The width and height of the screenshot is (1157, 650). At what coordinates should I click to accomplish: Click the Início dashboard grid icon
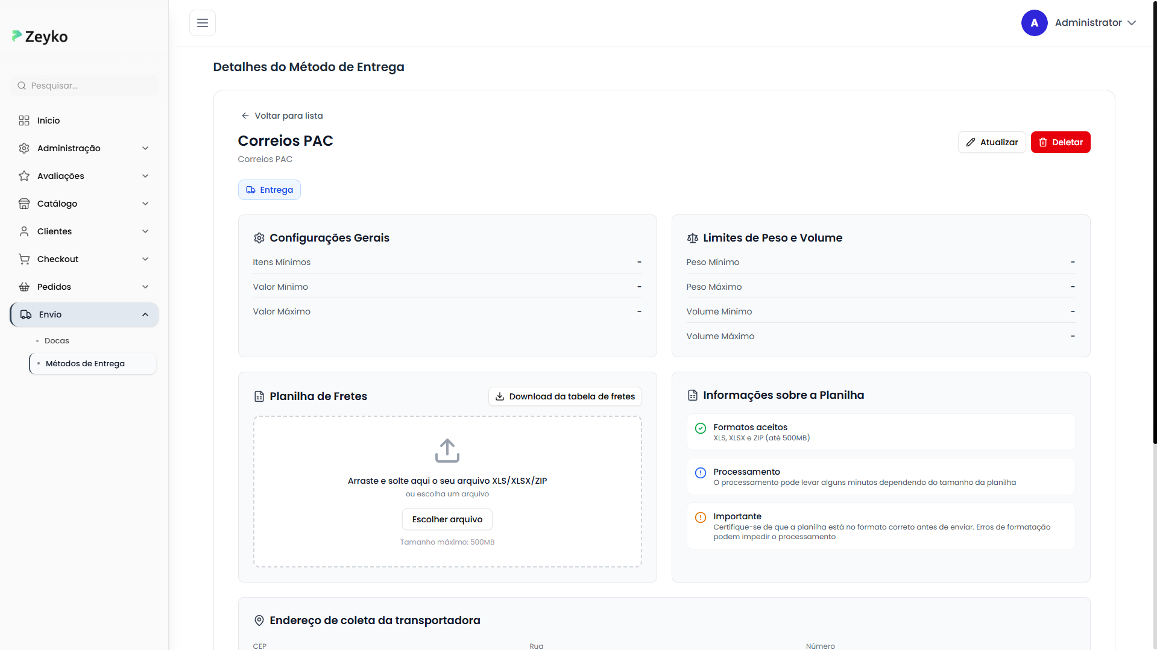click(24, 120)
